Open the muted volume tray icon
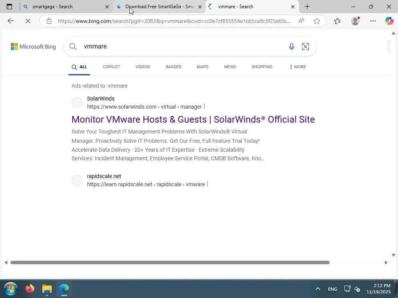This screenshot has width=398, height=298. (x=357, y=289)
